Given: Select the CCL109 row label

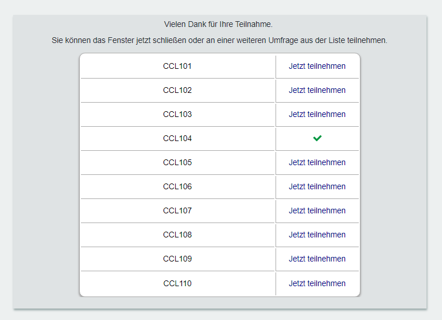Looking at the screenshot, I should [177, 259].
